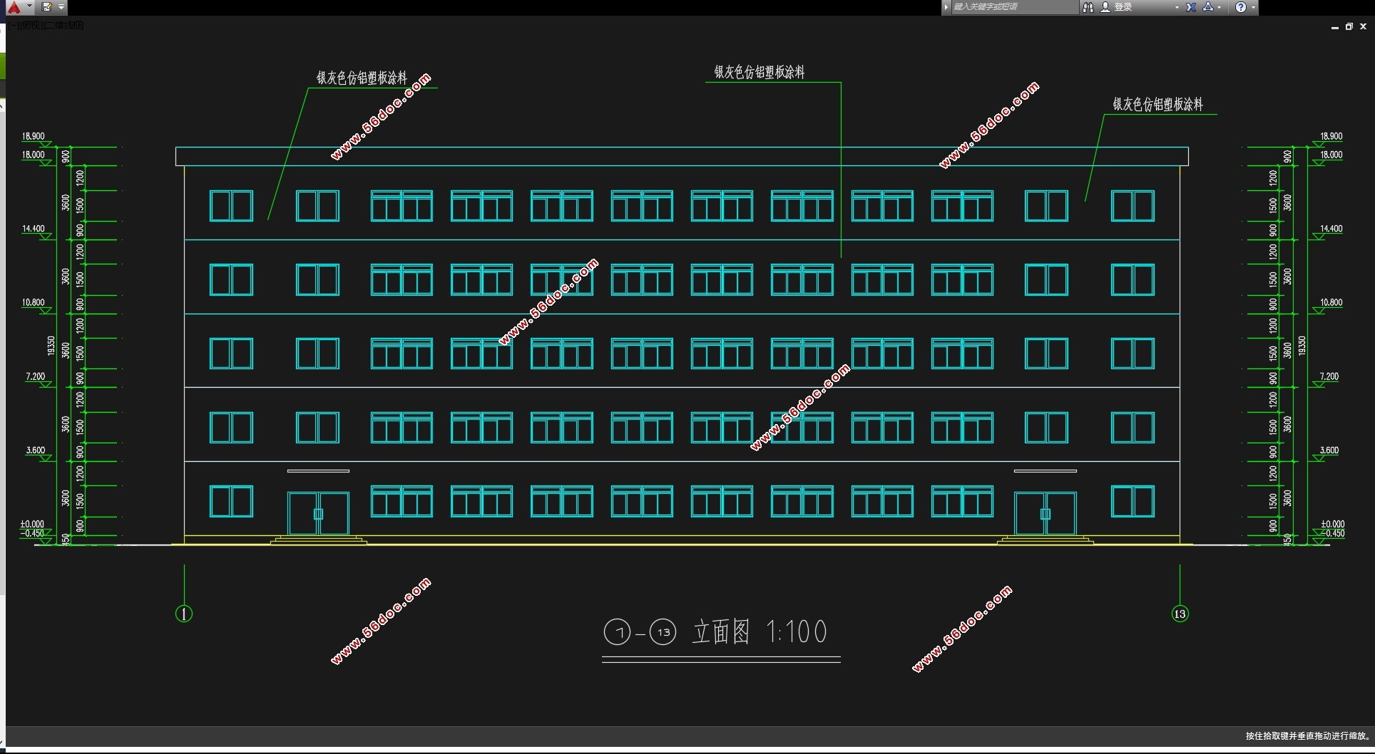This screenshot has height=754, width=1375.
Task: Minimize the drawing window
Action: point(1334,27)
